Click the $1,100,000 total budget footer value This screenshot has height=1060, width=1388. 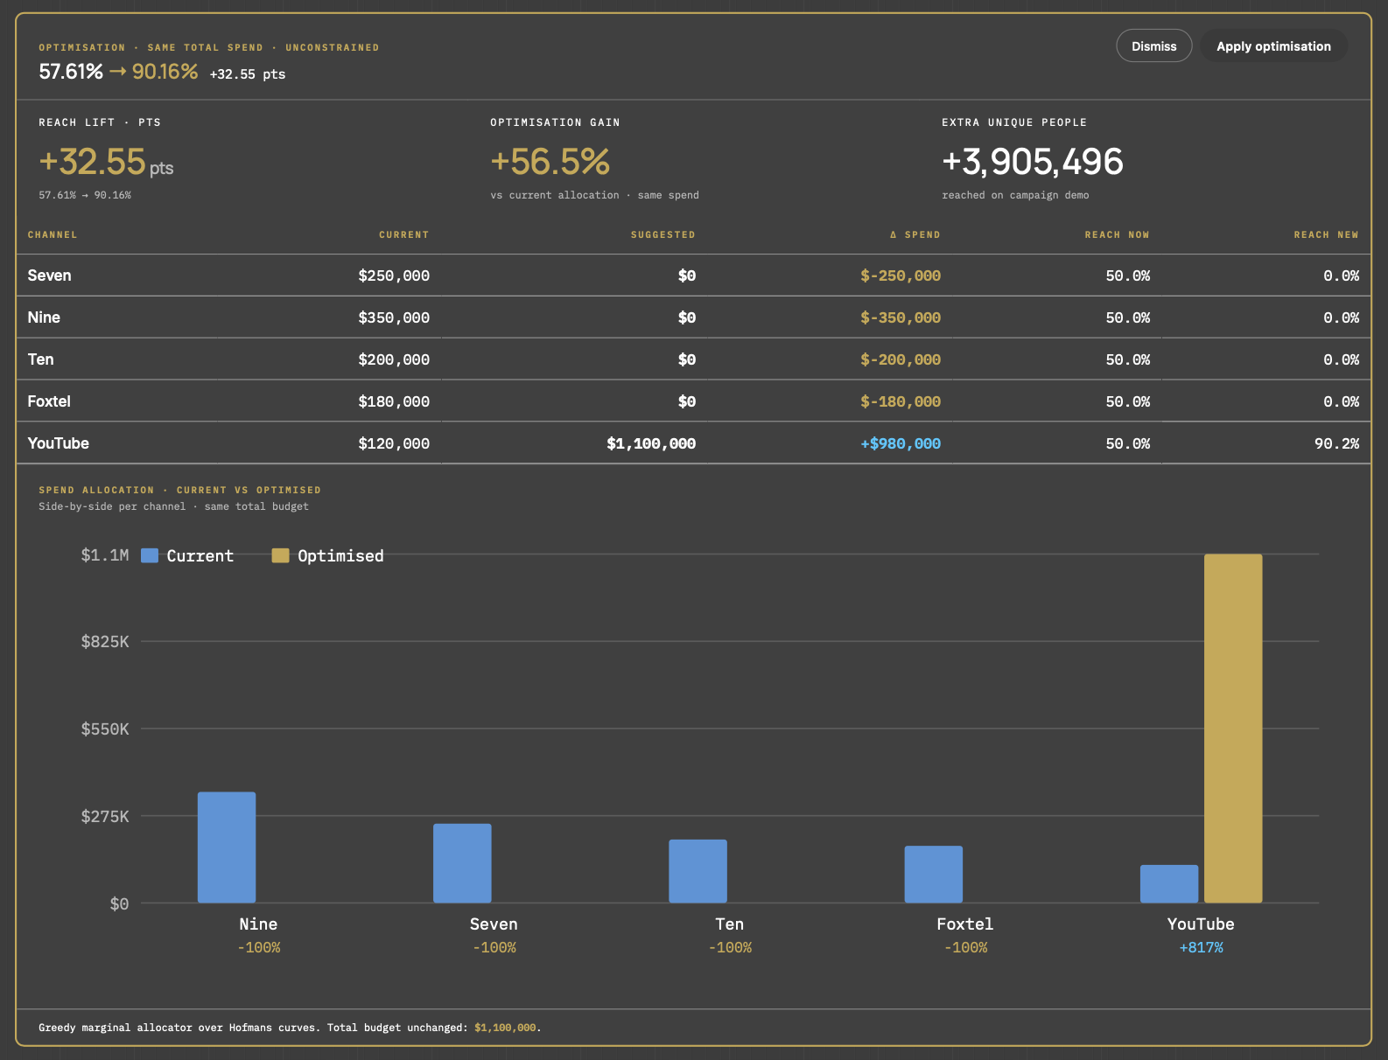coord(505,1028)
